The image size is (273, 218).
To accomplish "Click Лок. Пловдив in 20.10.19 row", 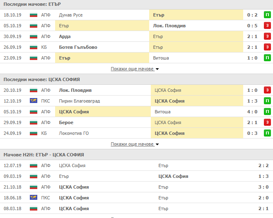I will pyautogui.click(x=75, y=90).
